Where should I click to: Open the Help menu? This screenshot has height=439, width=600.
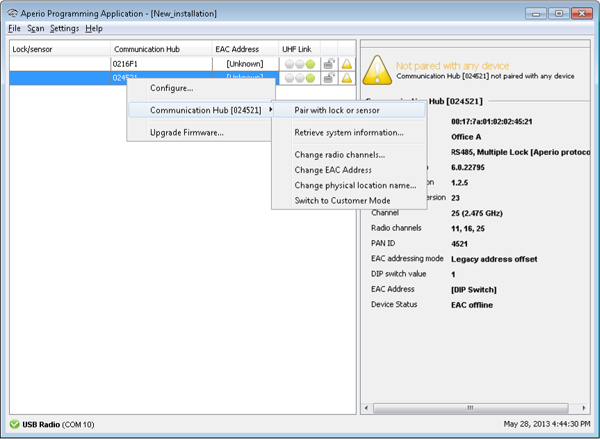(94, 29)
